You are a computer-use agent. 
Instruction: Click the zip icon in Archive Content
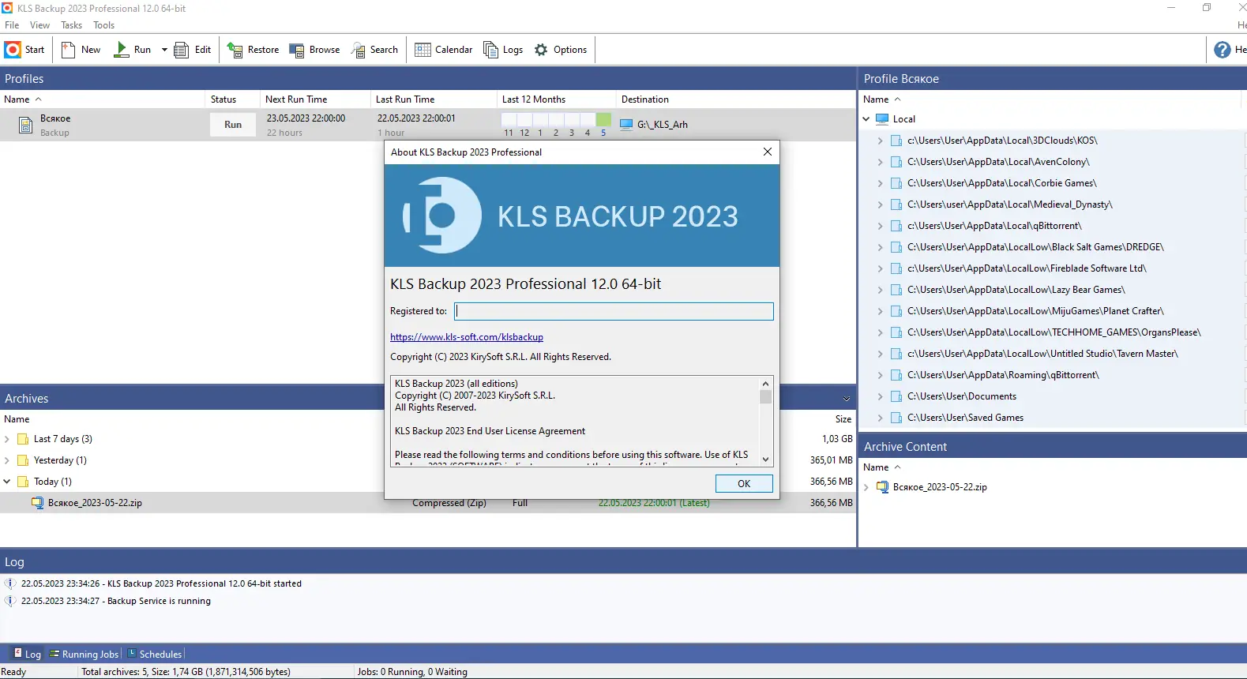tap(882, 487)
